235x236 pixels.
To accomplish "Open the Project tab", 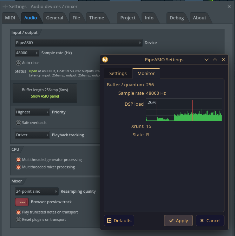I will point(128,18).
